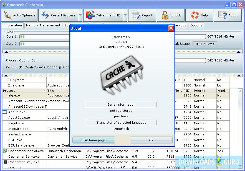This screenshot has width=245, height=171.
Task: Click the 810 MBytes peak usage value
Action: 205,44
